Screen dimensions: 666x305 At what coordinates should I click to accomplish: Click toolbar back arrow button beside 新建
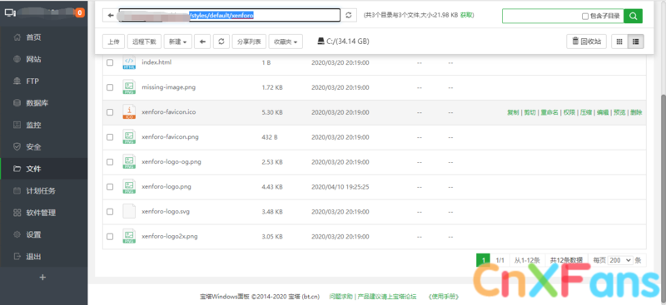tap(202, 42)
